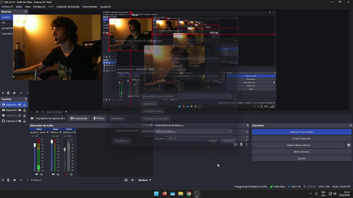Click Audio d...ritorio volume fader handle

click(35, 145)
